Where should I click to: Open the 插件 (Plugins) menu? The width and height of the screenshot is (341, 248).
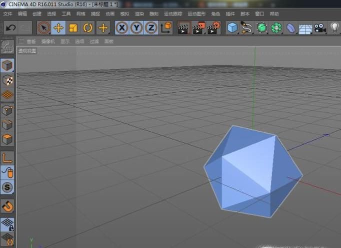[x=230, y=14]
